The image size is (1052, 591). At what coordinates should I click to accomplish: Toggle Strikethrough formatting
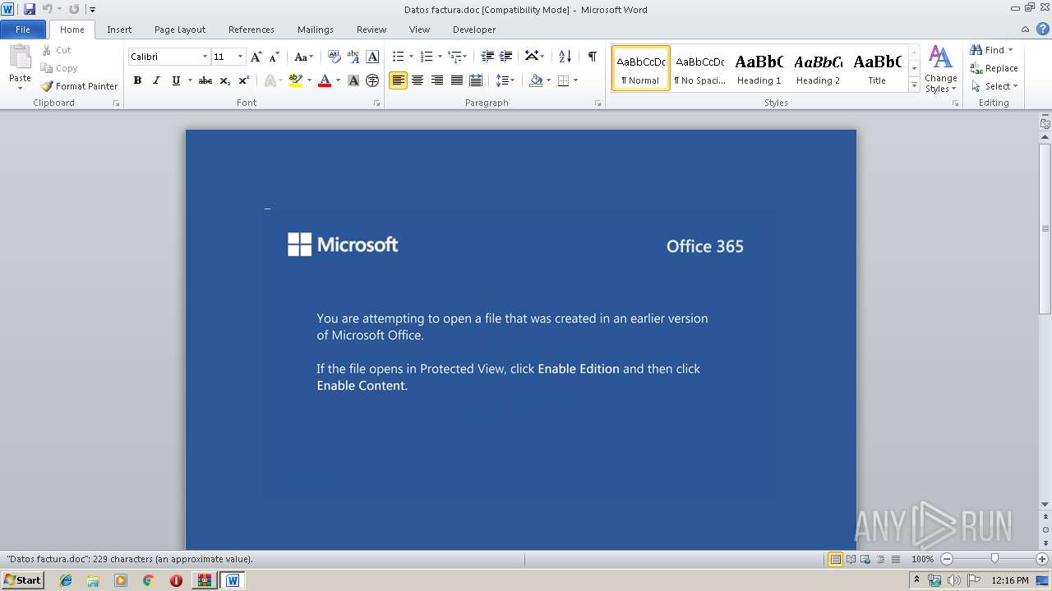coord(205,80)
